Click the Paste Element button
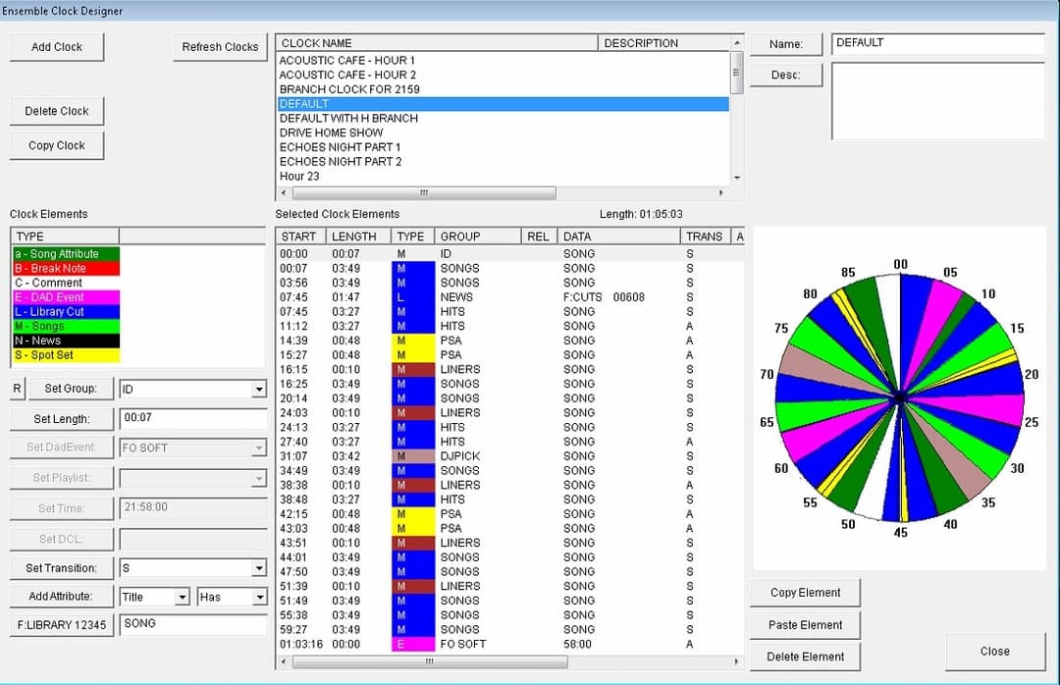Viewport: 1060px width, 685px height. click(804, 624)
